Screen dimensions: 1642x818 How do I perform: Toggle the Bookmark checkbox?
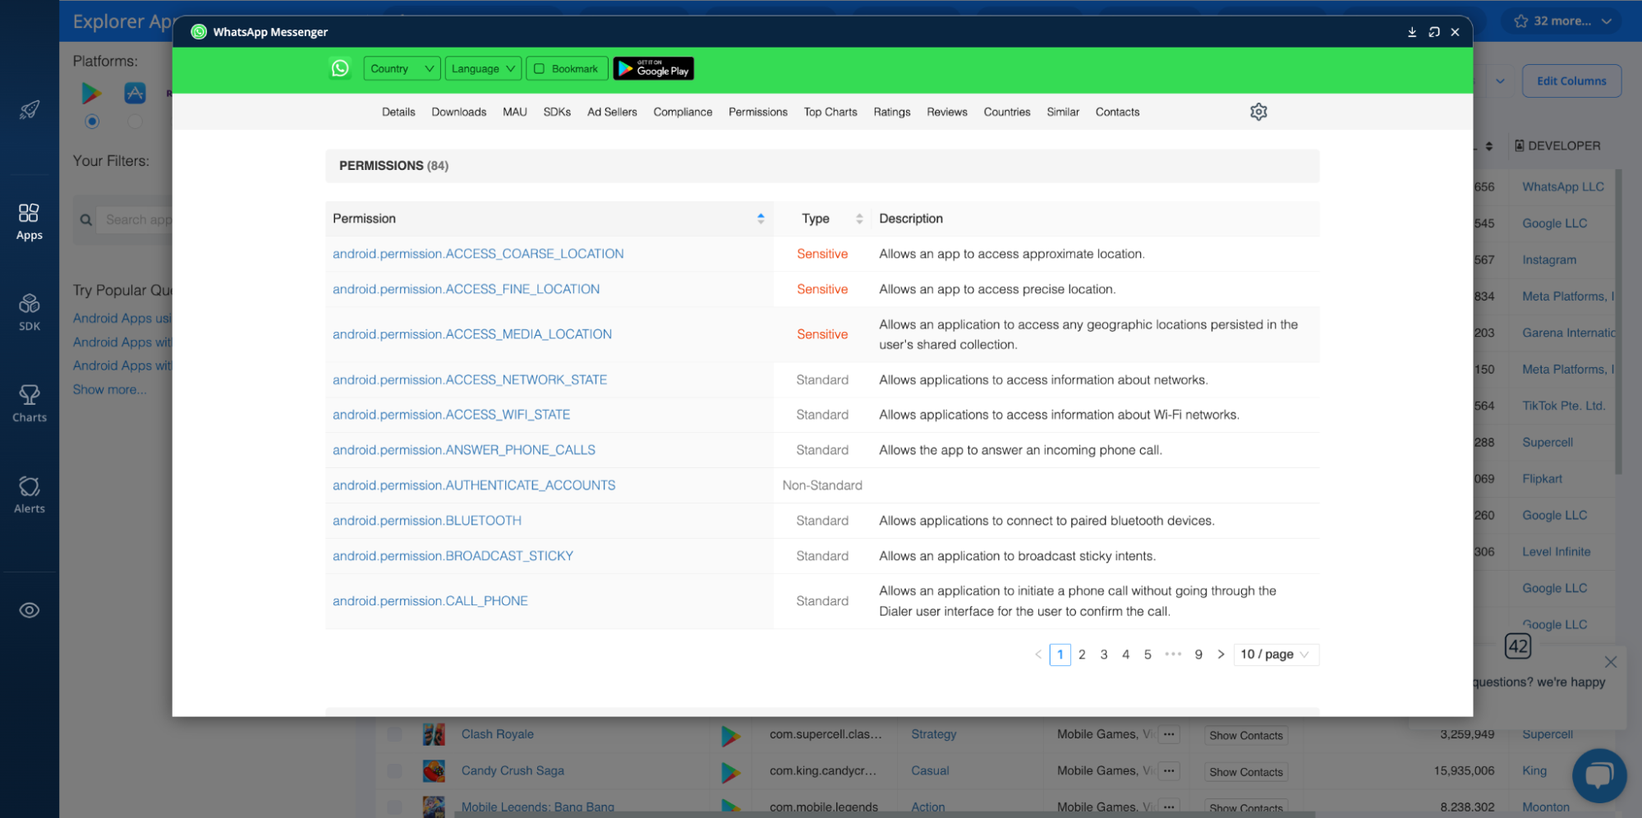(x=540, y=69)
